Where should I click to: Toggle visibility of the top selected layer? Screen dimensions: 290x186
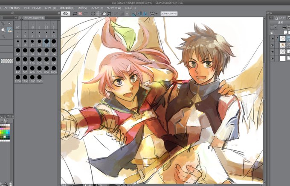pos(272,39)
